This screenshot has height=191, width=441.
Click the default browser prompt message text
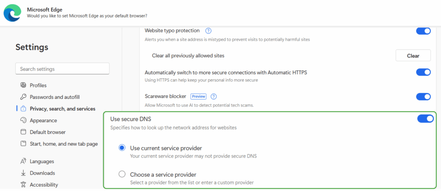(87, 16)
